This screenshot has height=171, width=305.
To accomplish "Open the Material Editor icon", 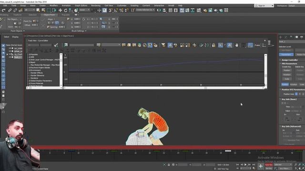I will tap(199, 10).
